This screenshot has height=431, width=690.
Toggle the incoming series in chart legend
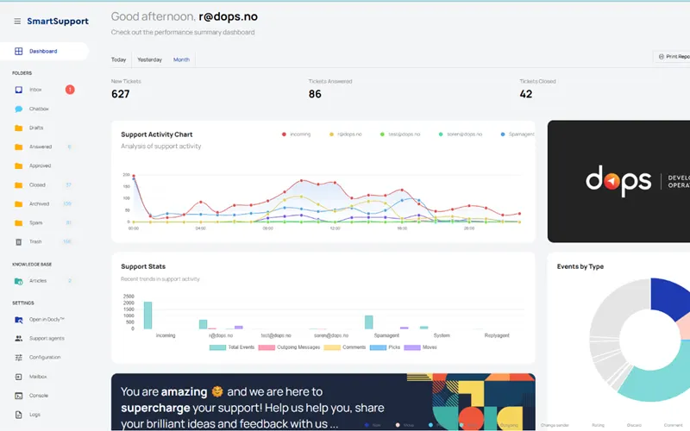[296, 134]
